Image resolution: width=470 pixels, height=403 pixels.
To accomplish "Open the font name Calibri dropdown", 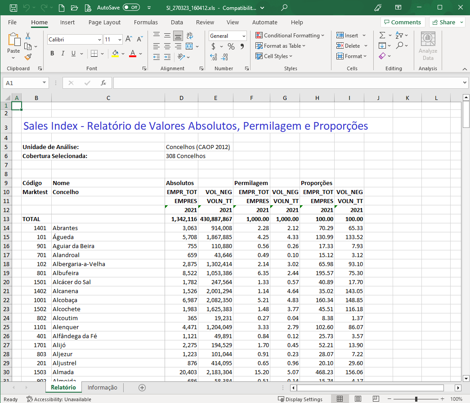I will point(99,40).
